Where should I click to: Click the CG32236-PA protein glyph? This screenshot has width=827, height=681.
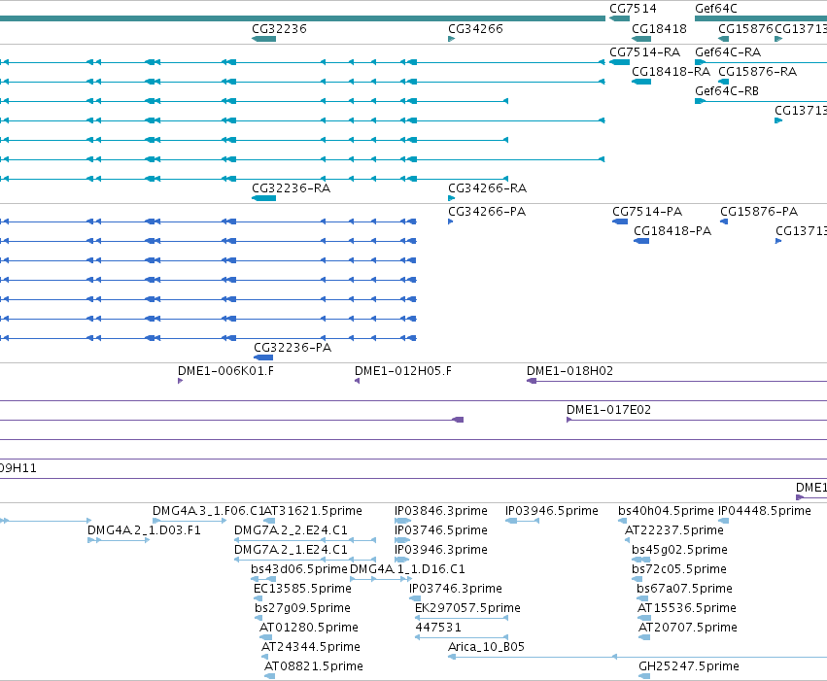[x=263, y=358]
